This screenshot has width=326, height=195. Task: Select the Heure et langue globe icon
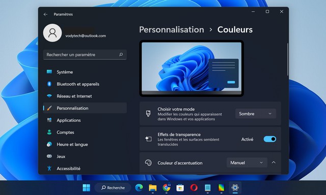49,144
